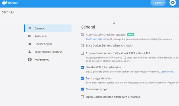179x106 pixels.
Task: Disable Send usage statistics checkbox
Action: [82, 78]
